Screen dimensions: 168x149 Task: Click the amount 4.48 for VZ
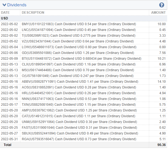pyautogui.click(x=163, y=41)
